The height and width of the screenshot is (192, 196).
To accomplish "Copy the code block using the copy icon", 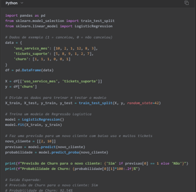I will (x=187, y=3).
